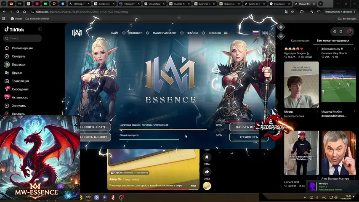Screen dimensions: 359x202
Task: Open МАСТЕР АККАУНТ in the launcher
Action: (165, 33)
